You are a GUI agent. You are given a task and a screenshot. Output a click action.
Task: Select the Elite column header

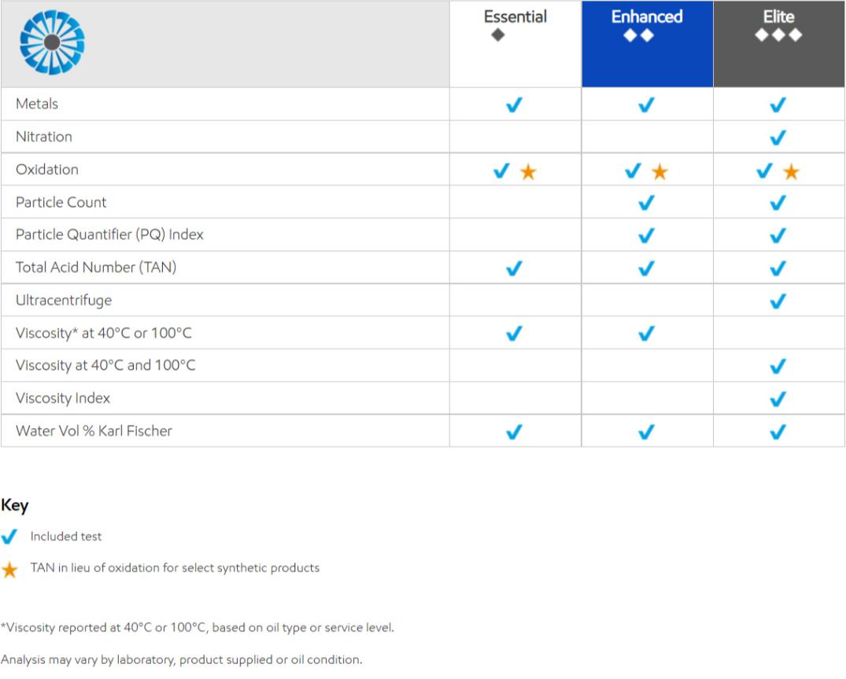coord(778,17)
